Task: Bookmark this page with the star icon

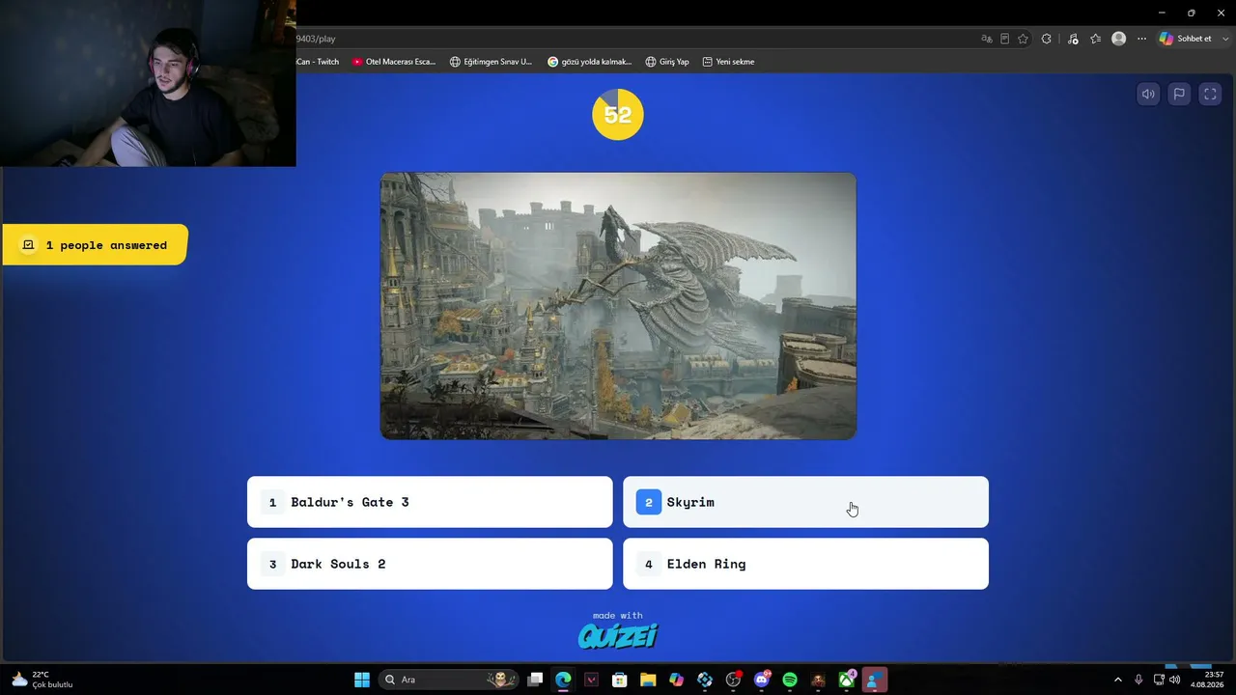Action: click(x=1023, y=39)
